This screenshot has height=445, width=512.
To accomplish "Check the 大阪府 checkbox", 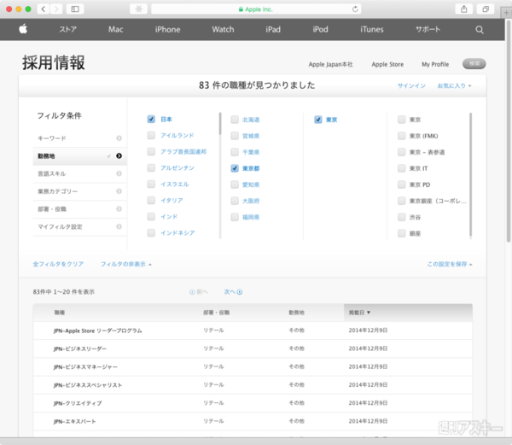I will point(235,201).
